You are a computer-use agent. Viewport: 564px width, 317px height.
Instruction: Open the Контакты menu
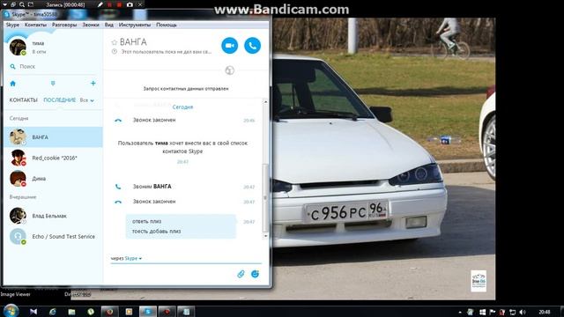(35, 25)
